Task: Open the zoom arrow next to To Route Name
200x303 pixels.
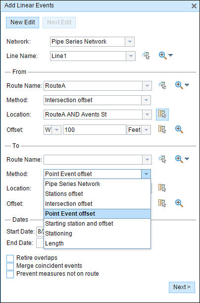Action: click(x=187, y=159)
